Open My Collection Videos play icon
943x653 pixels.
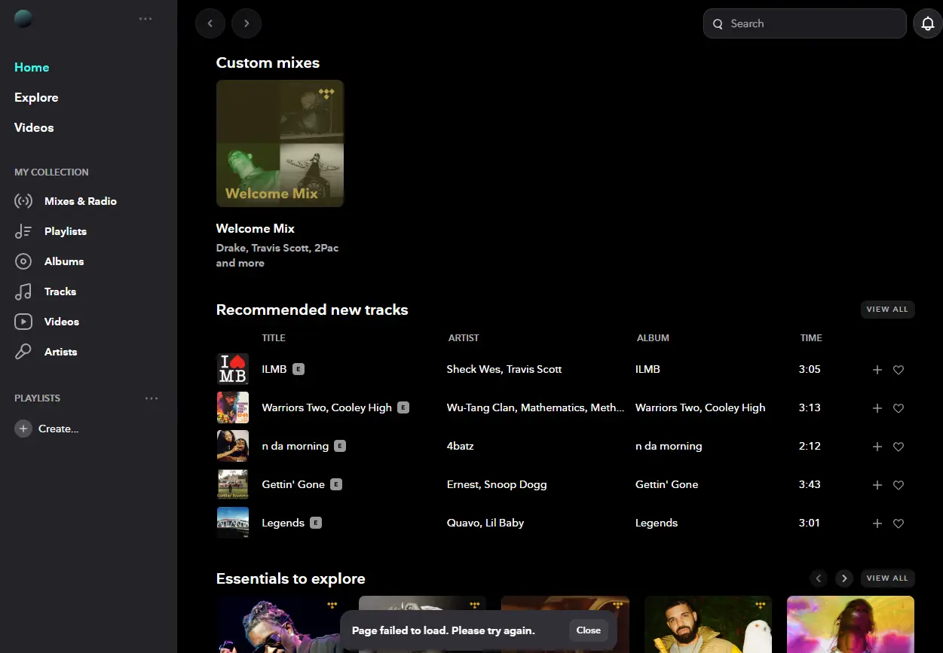23,322
